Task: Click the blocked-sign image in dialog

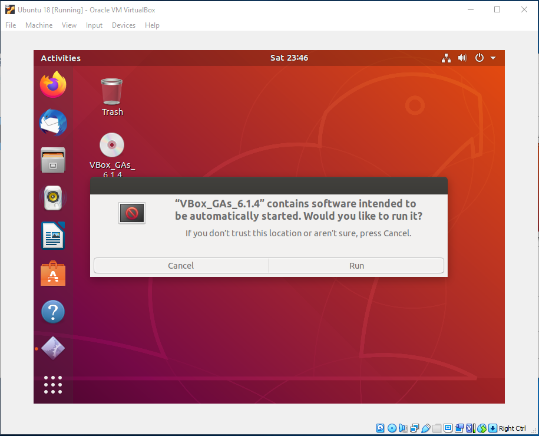Action: pos(131,213)
